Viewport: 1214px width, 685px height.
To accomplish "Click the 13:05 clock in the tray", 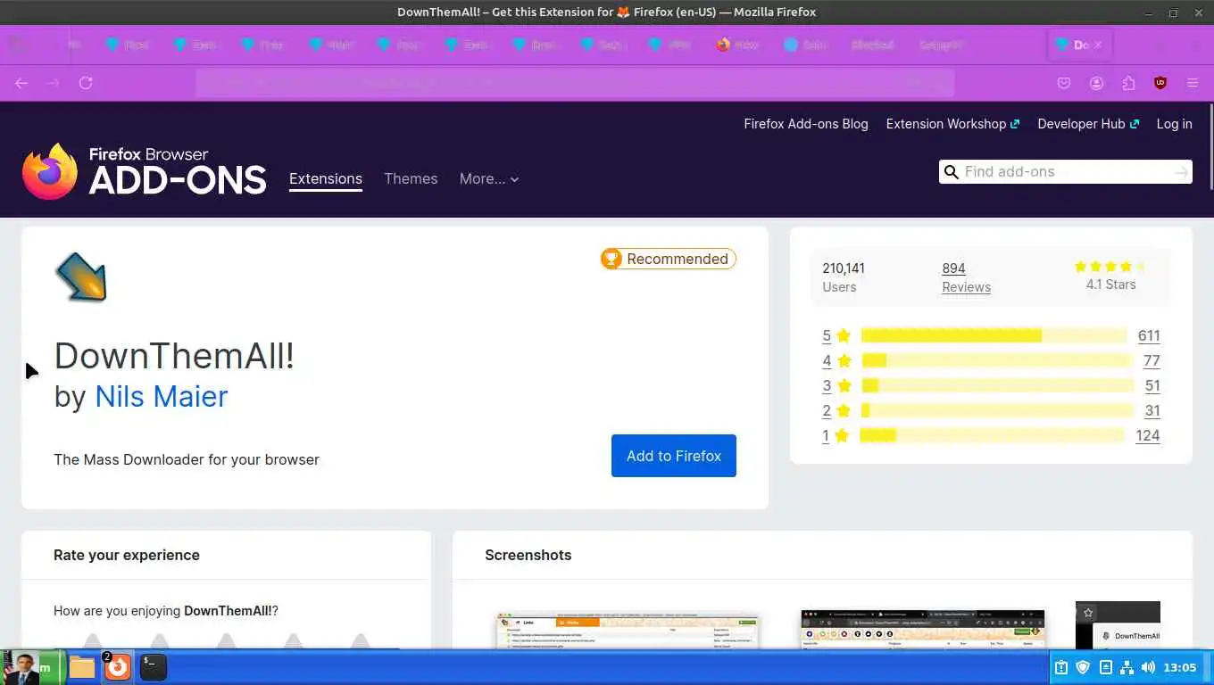I will point(1180,667).
